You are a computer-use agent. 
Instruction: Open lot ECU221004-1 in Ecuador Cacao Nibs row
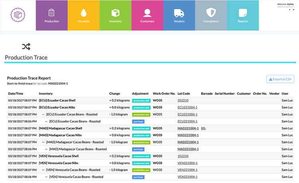[187, 108]
